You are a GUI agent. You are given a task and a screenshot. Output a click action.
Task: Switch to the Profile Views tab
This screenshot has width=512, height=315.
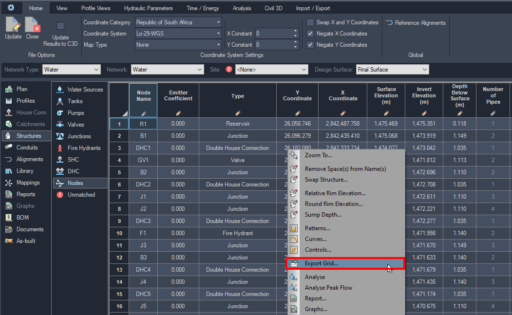[95, 8]
